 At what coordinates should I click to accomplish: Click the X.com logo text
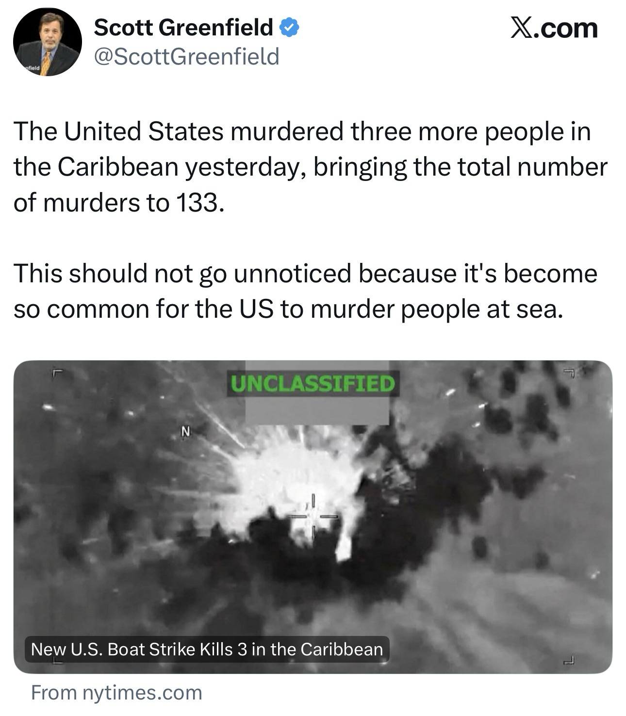(x=553, y=28)
